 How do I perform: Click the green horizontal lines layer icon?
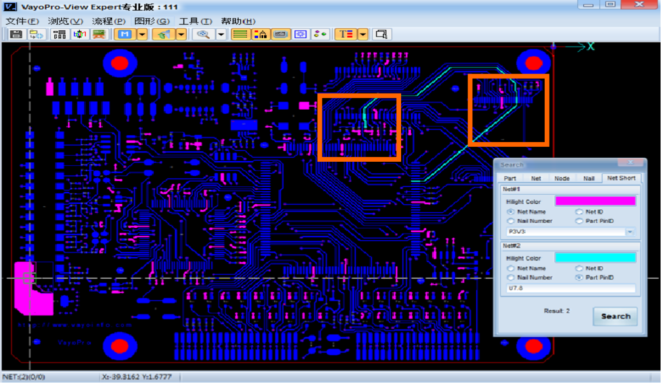[x=240, y=34]
